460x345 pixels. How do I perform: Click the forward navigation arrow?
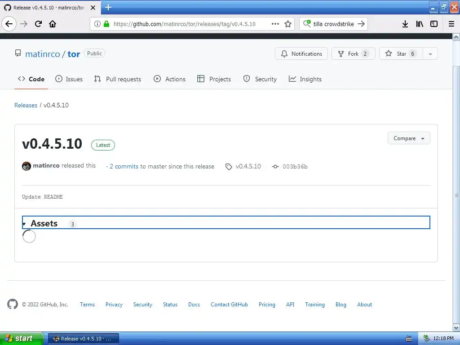pyautogui.click(x=24, y=24)
